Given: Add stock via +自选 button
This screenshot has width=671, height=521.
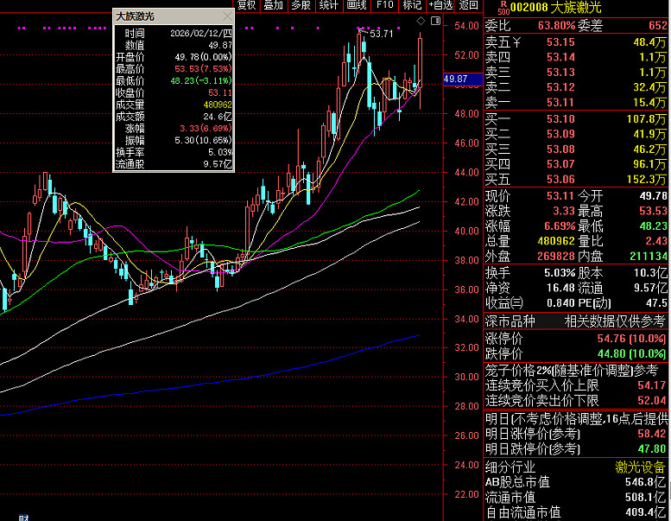Looking at the screenshot, I should coord(440,5).
